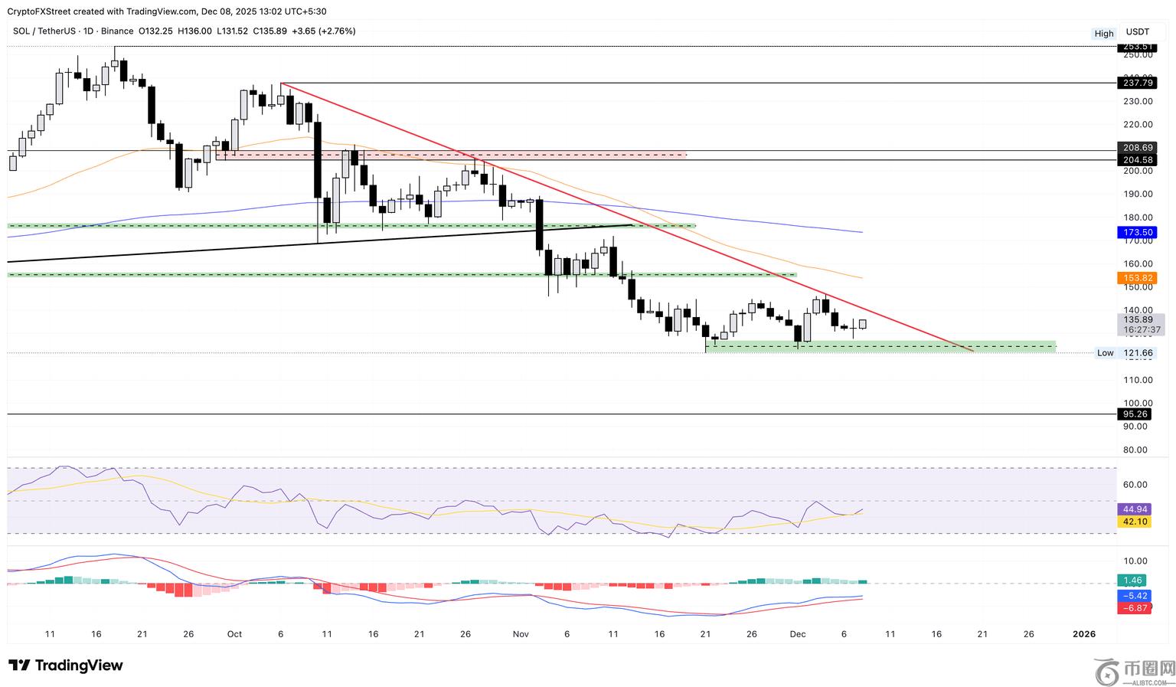
Task: Click the Oct label on time axis
Action: (234, 634)
